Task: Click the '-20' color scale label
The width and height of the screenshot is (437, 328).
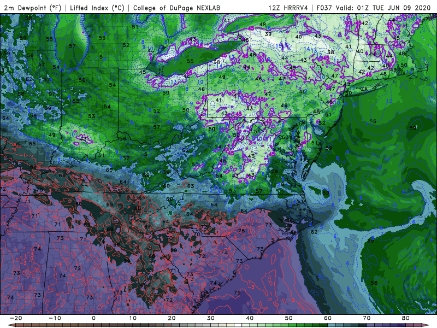Action: 16,318
